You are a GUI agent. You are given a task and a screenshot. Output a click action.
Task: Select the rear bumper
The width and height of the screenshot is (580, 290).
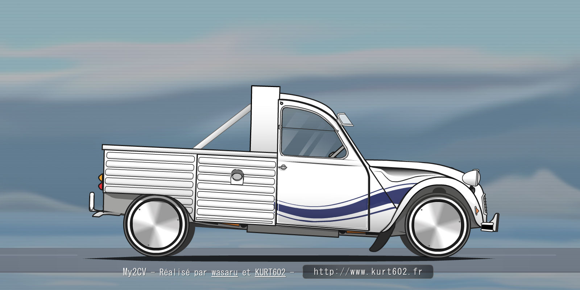[92, 203]
